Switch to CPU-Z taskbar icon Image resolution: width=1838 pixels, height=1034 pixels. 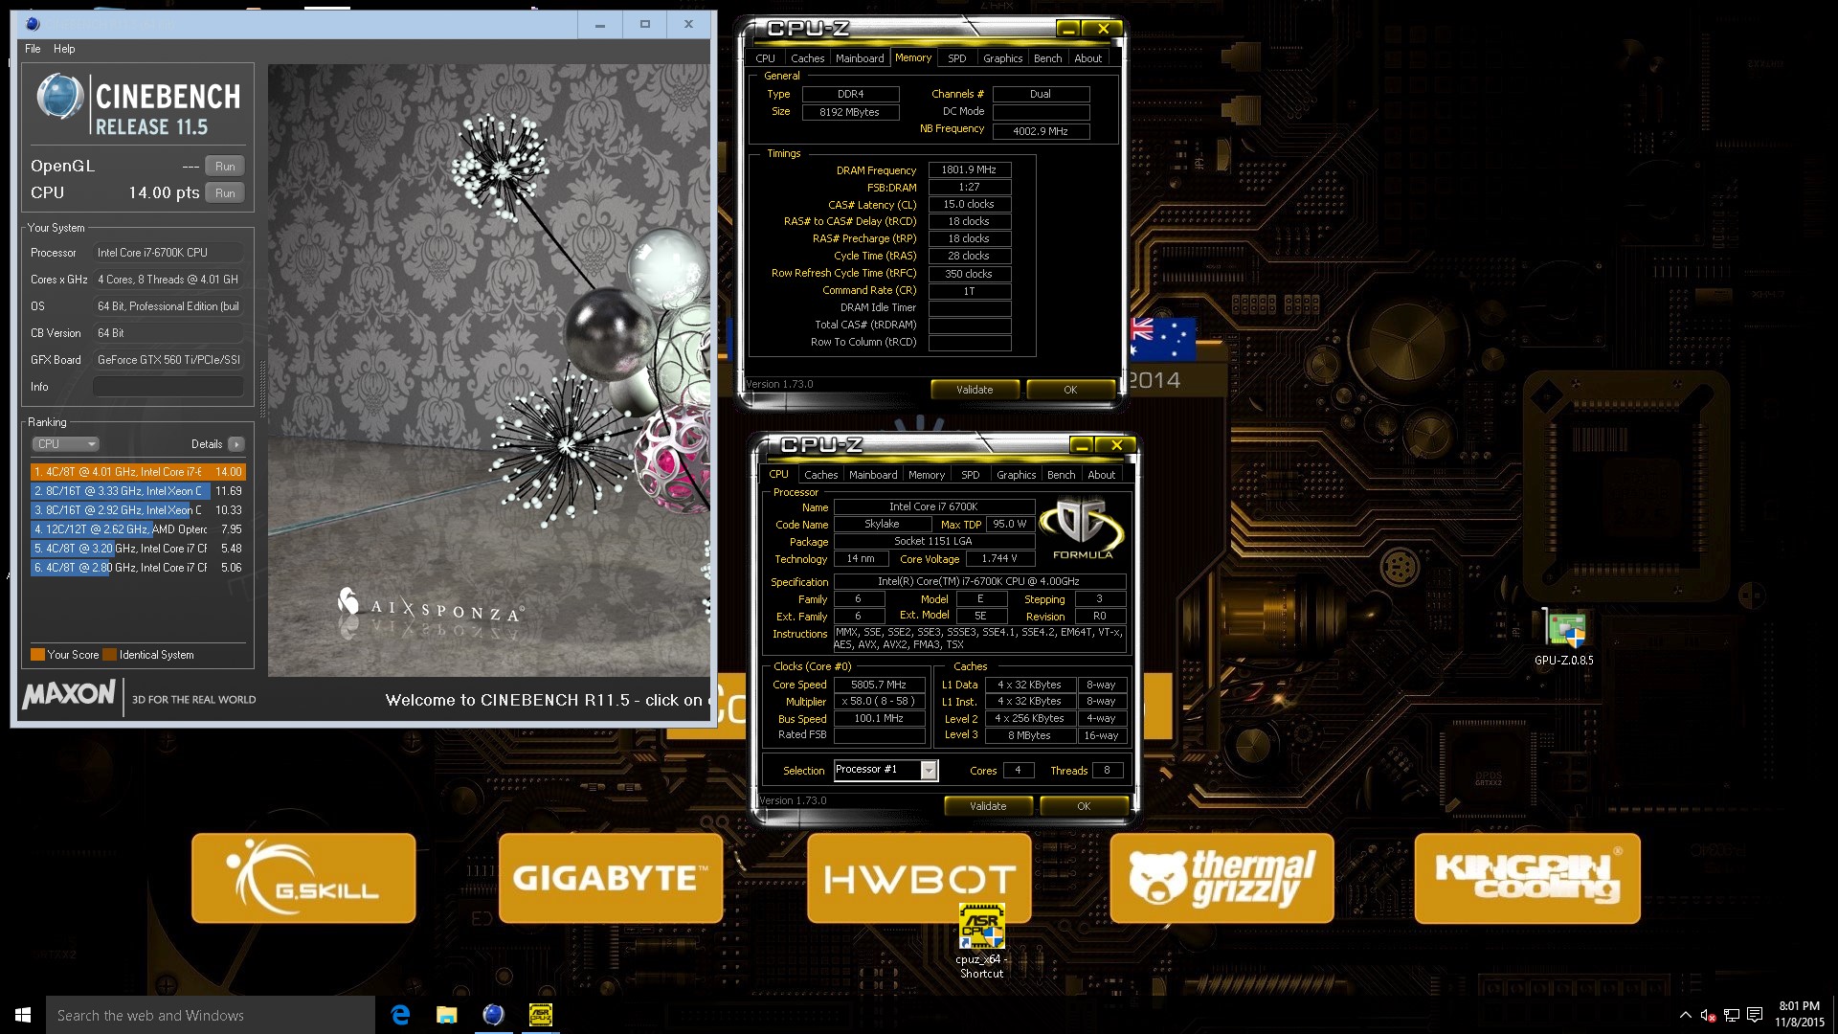click(x=540, y=1015)
